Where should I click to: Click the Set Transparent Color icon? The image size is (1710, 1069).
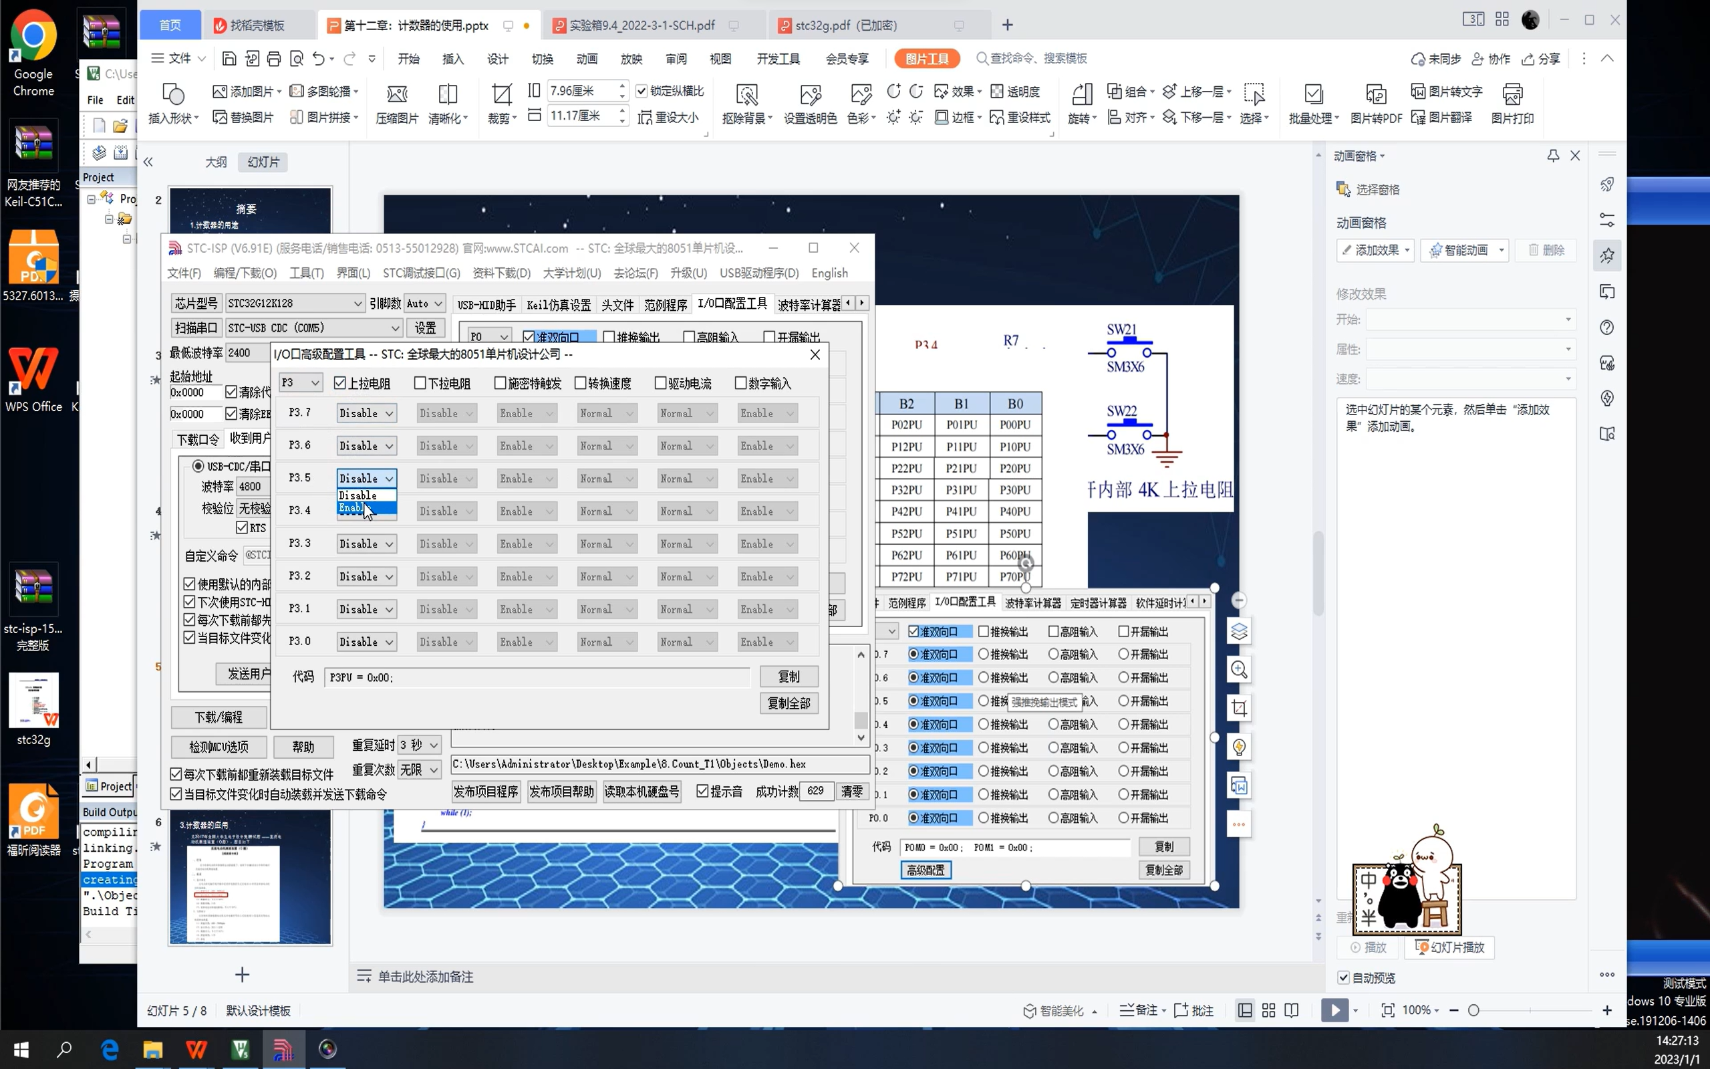(x=811, y=94)
